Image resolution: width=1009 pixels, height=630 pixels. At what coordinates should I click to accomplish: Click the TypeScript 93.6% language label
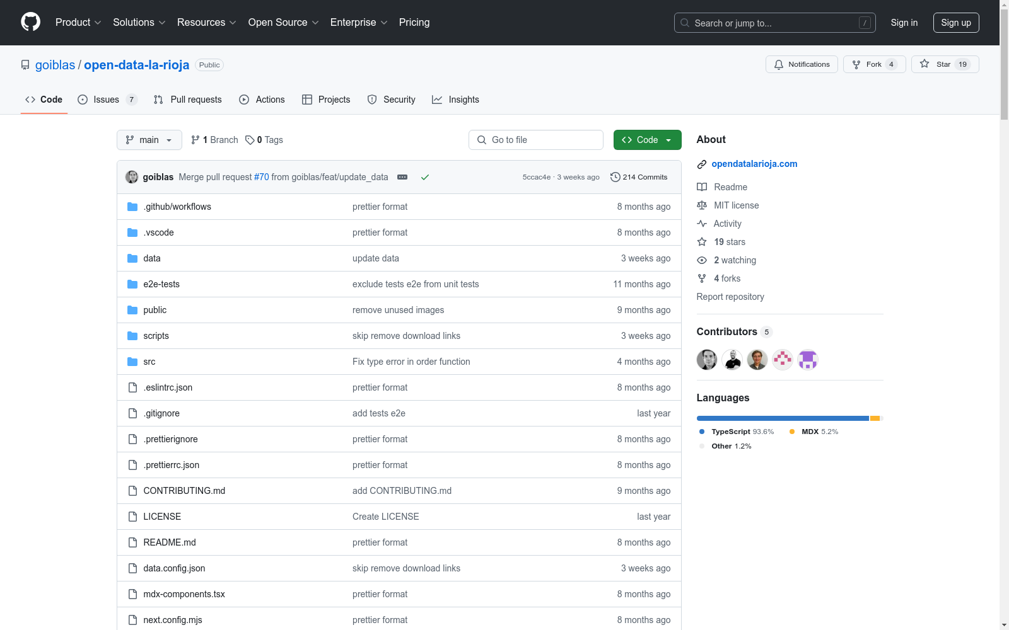click(x=737, y=432)
